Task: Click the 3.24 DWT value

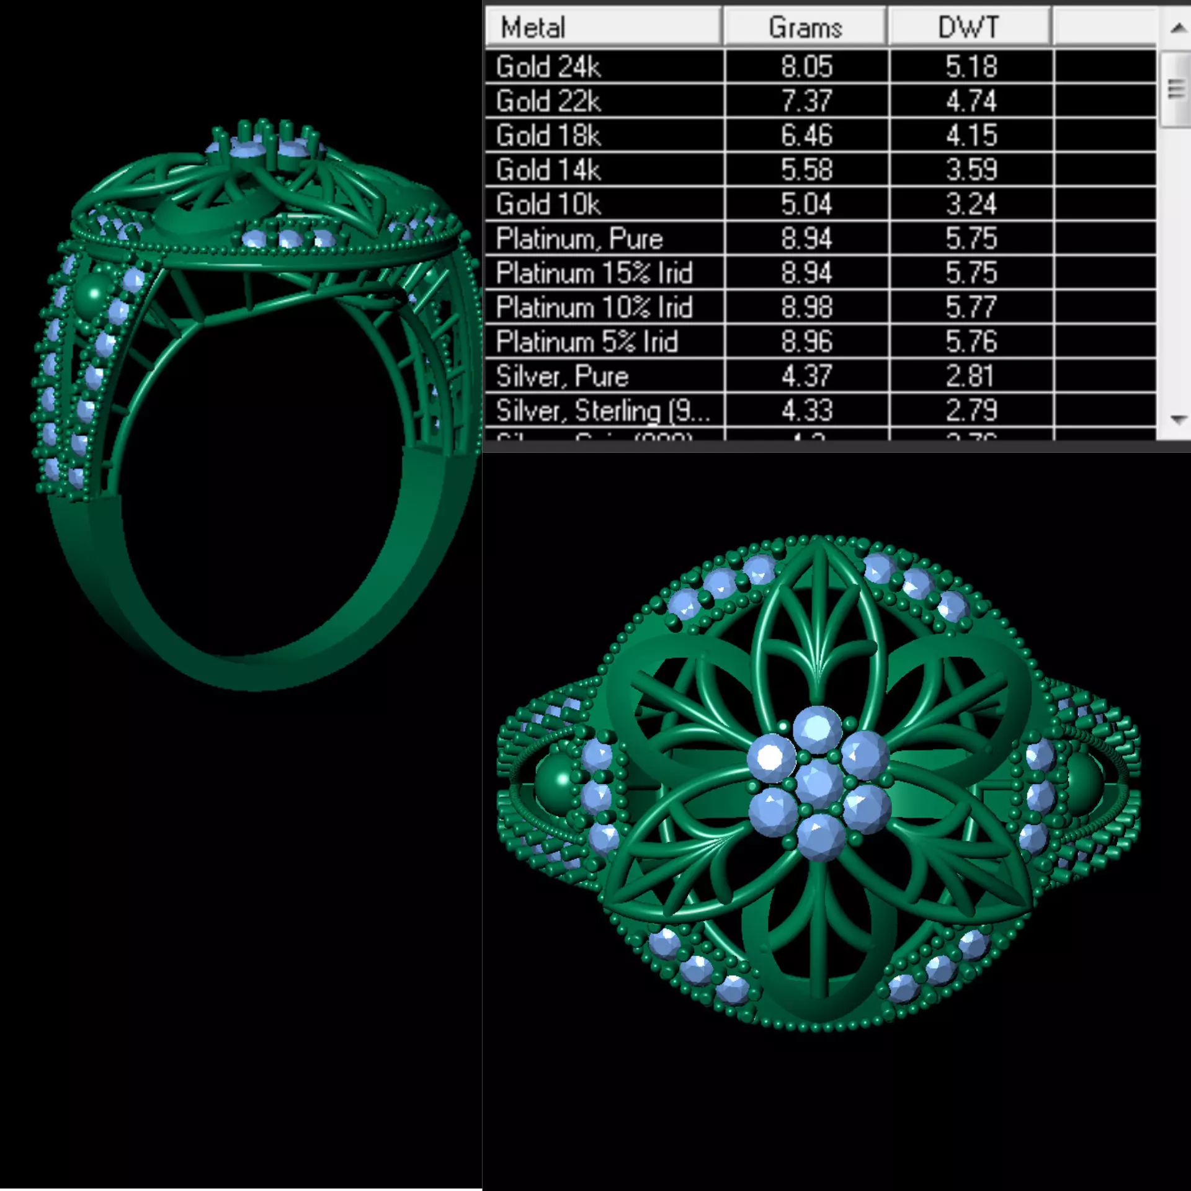Action: tap(971, 204)
